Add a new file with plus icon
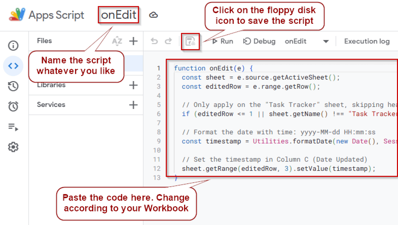Screen dimensions: 398x225 point(133,41)
